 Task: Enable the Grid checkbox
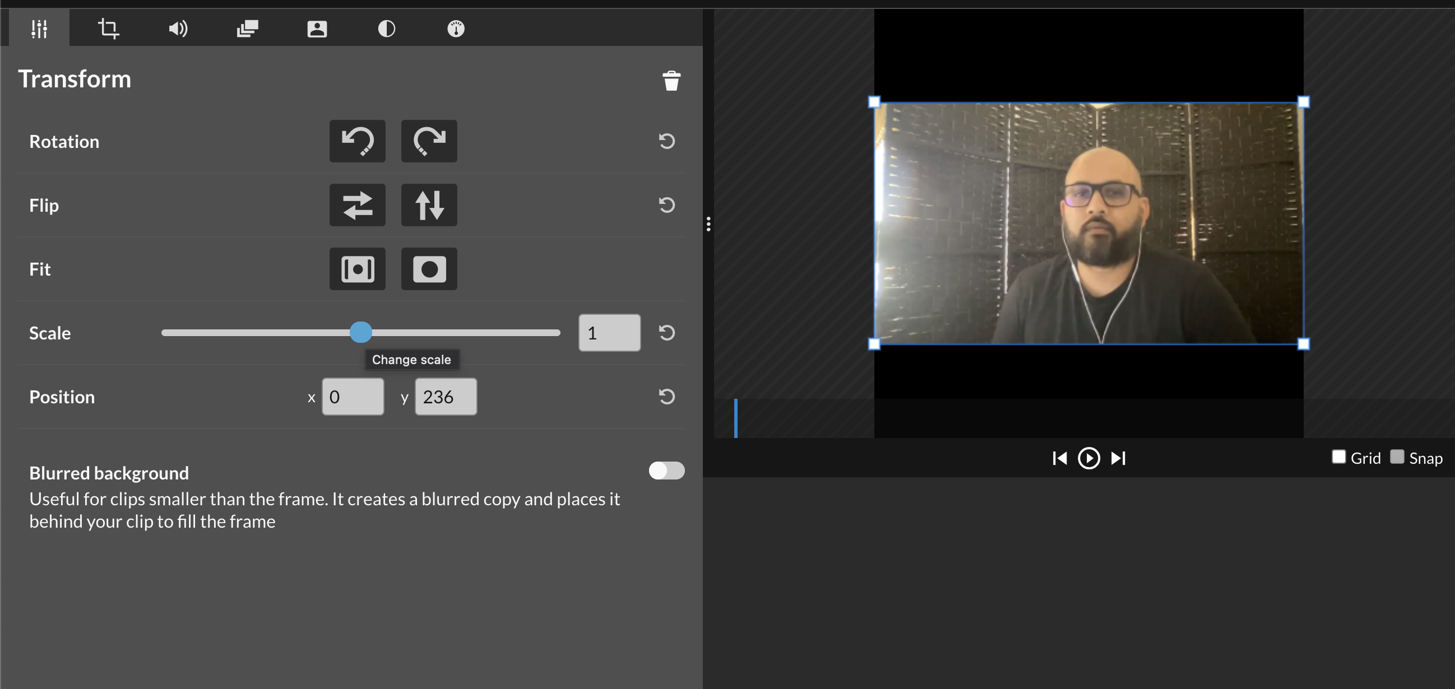1338,457
